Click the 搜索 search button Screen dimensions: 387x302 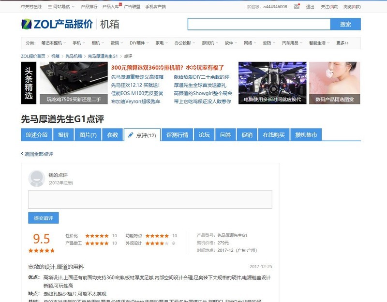coord(345,24)
